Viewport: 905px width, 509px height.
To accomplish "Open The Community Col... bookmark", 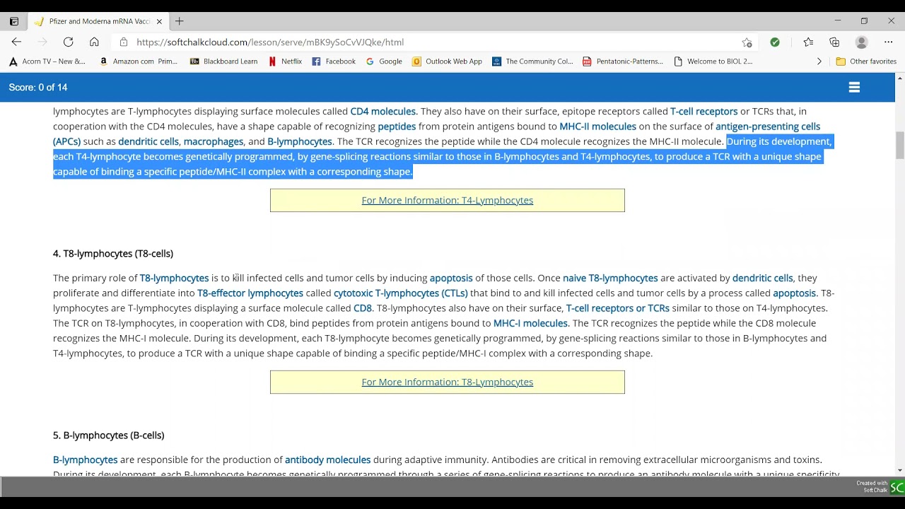I will coord(533,62).
